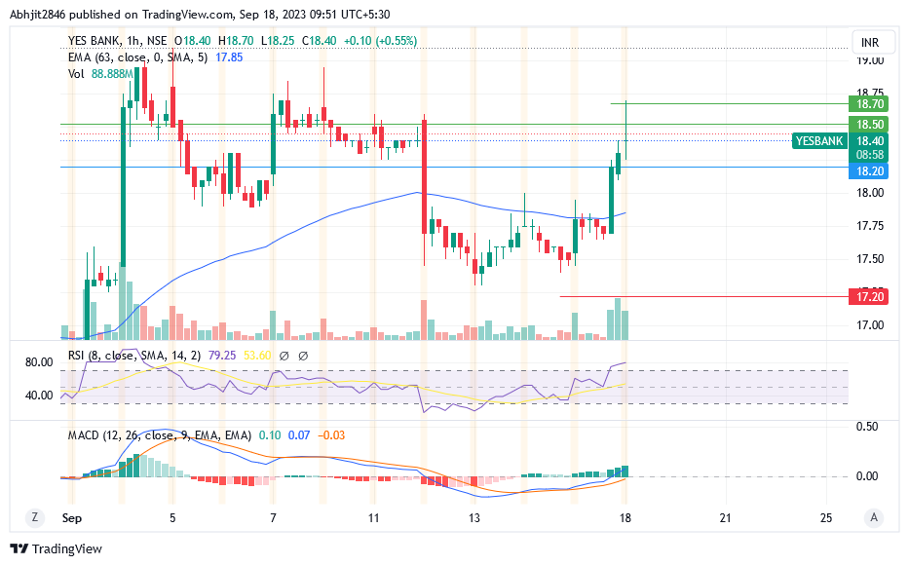Click the TradingView logo at bottom
Viewport: 909px width, 566px height.
[57, 548]
